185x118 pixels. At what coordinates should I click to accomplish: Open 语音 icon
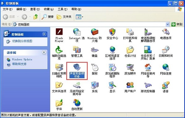[x=166, y=85]
